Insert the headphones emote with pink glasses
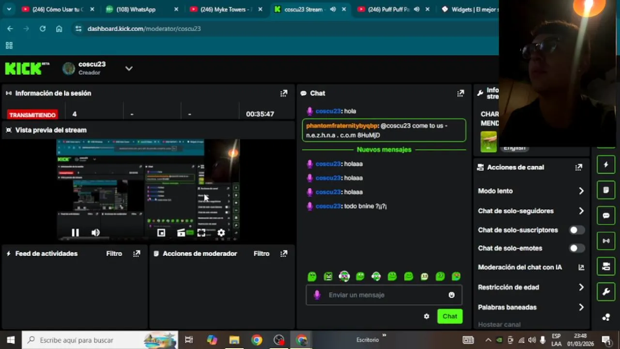This screenshot has height=349, width=620. click(344, 276)
